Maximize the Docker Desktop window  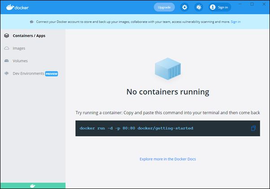pyautogui.click(x=252, y=4)
